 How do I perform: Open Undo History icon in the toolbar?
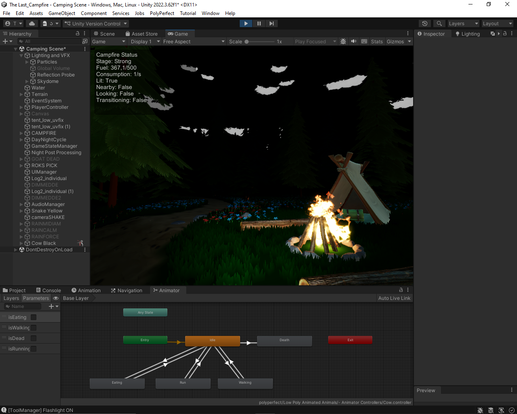pyautogui.click(x=425, y=23)
